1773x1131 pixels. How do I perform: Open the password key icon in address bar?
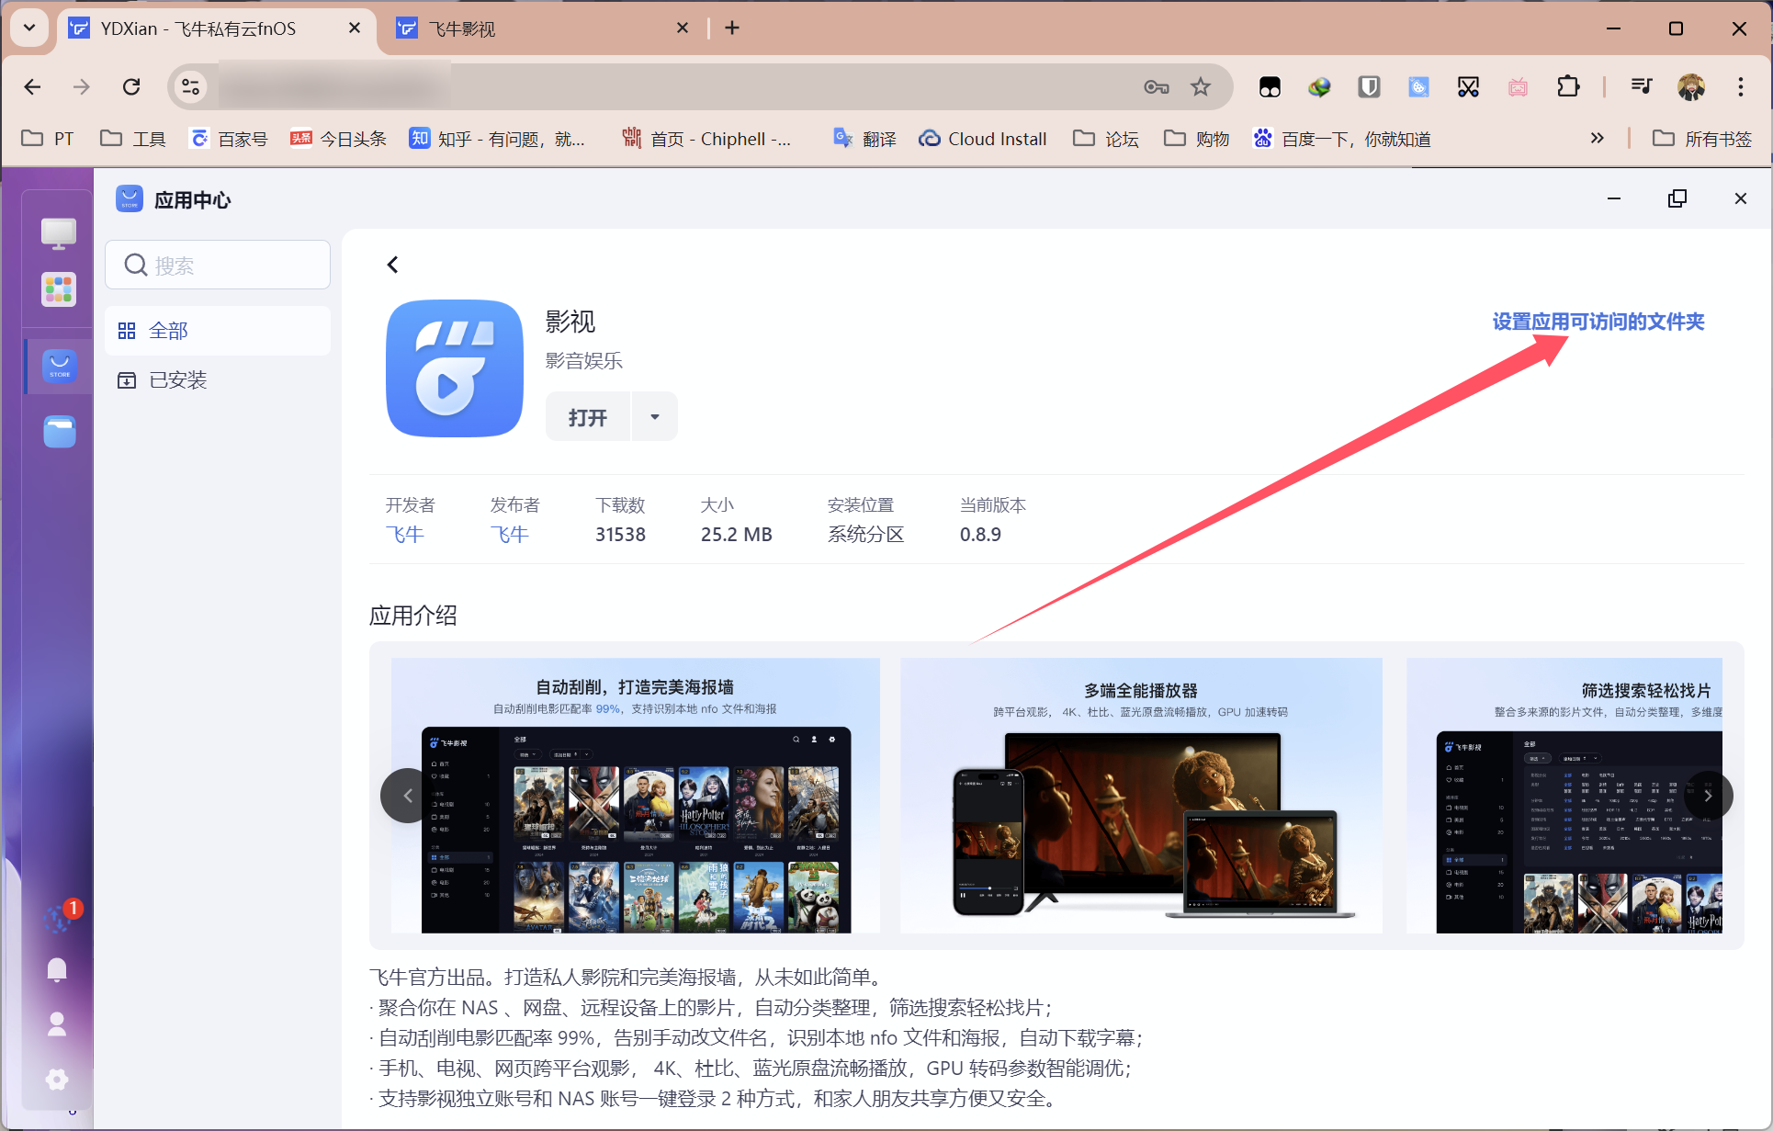point(1156,86)
